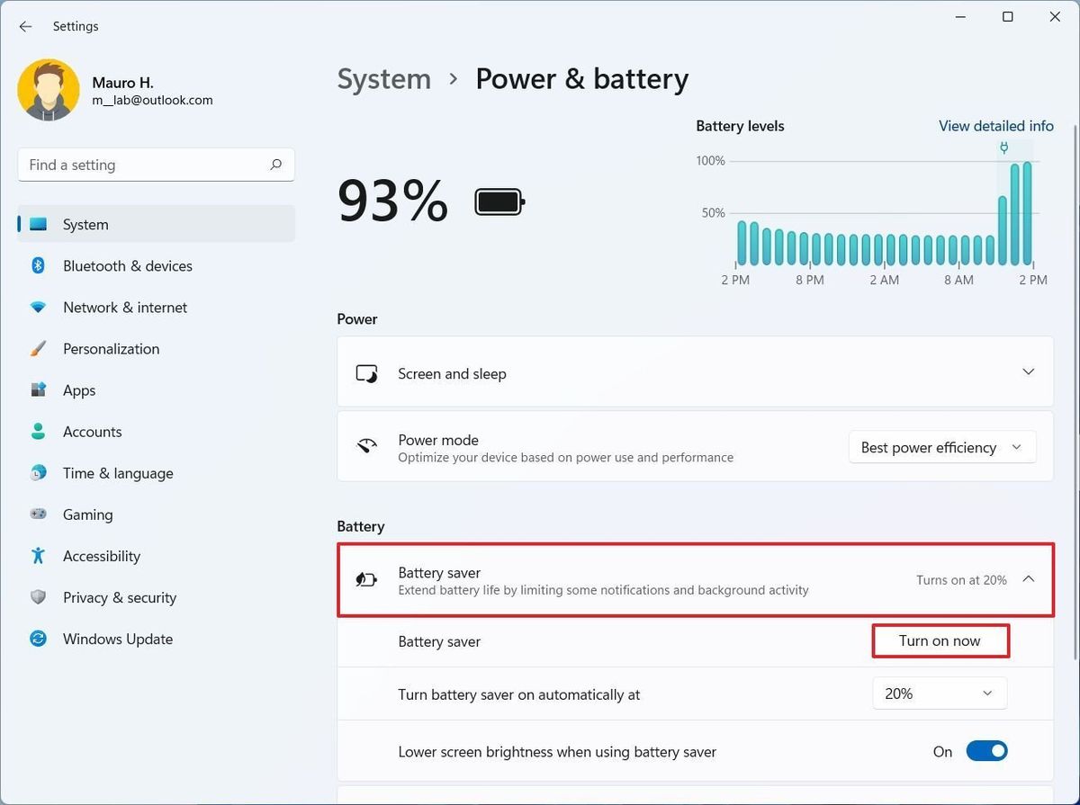Collapse the Battery saver section
The height and width of the screenshot is (805, 1080).
pos(1028,579)
